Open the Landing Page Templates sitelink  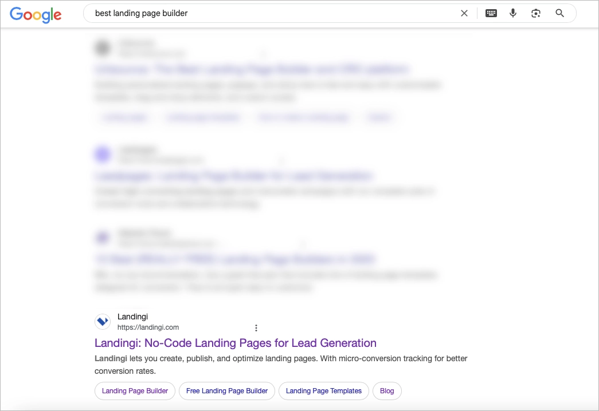323,391
